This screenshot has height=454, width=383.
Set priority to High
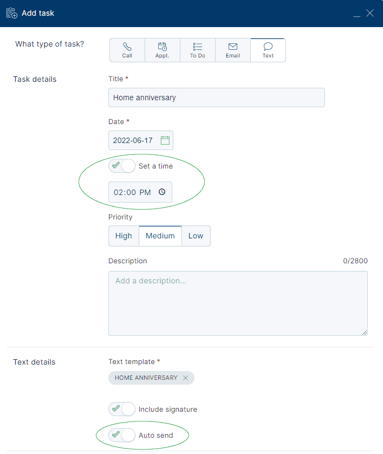pos(124,236)
